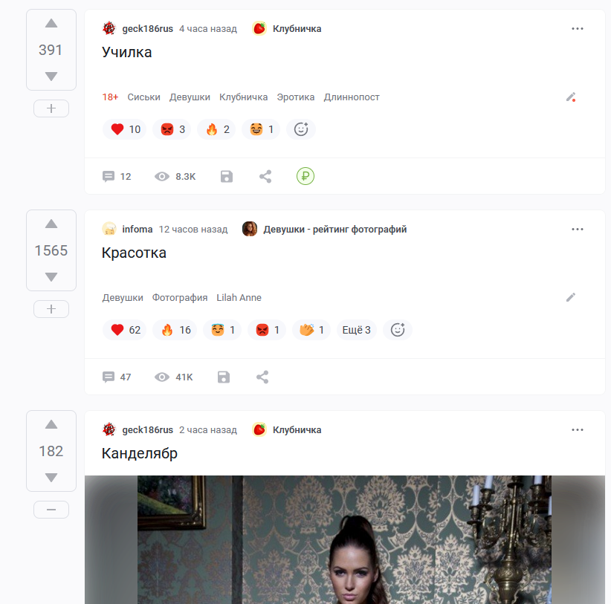
Task: Visit infoma's profile
Action: (138, 230)
